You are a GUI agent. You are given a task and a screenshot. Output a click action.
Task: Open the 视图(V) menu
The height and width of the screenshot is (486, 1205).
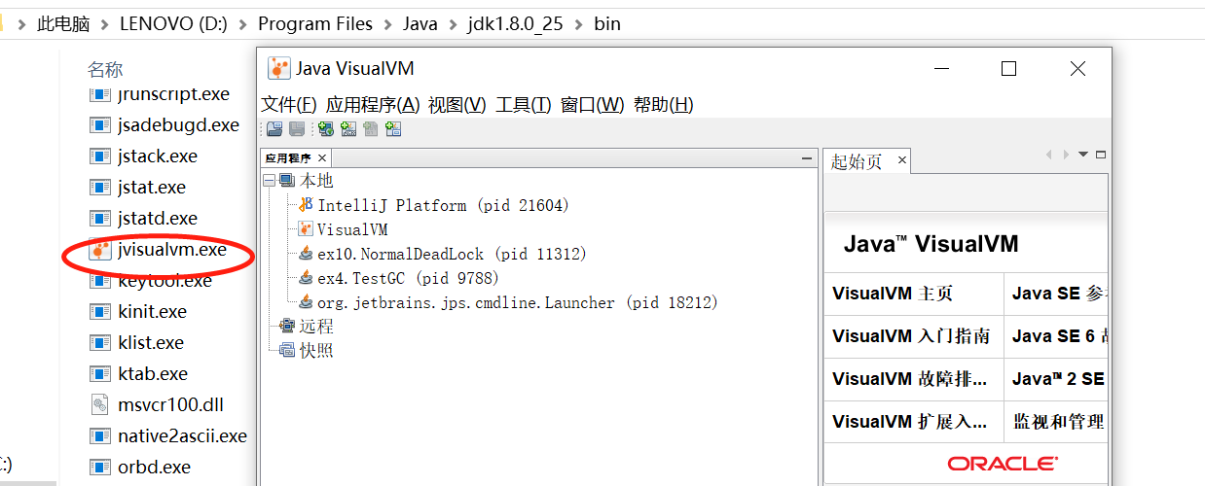click(x=457, y=105)
